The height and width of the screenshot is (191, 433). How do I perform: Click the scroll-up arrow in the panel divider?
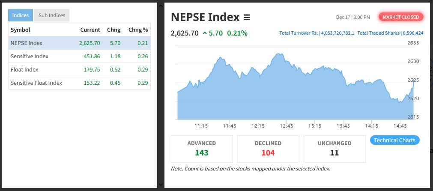point(161,6)
